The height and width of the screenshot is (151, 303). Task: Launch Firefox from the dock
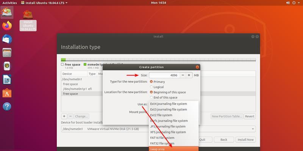pyautogui.click(x=7, y=26)
